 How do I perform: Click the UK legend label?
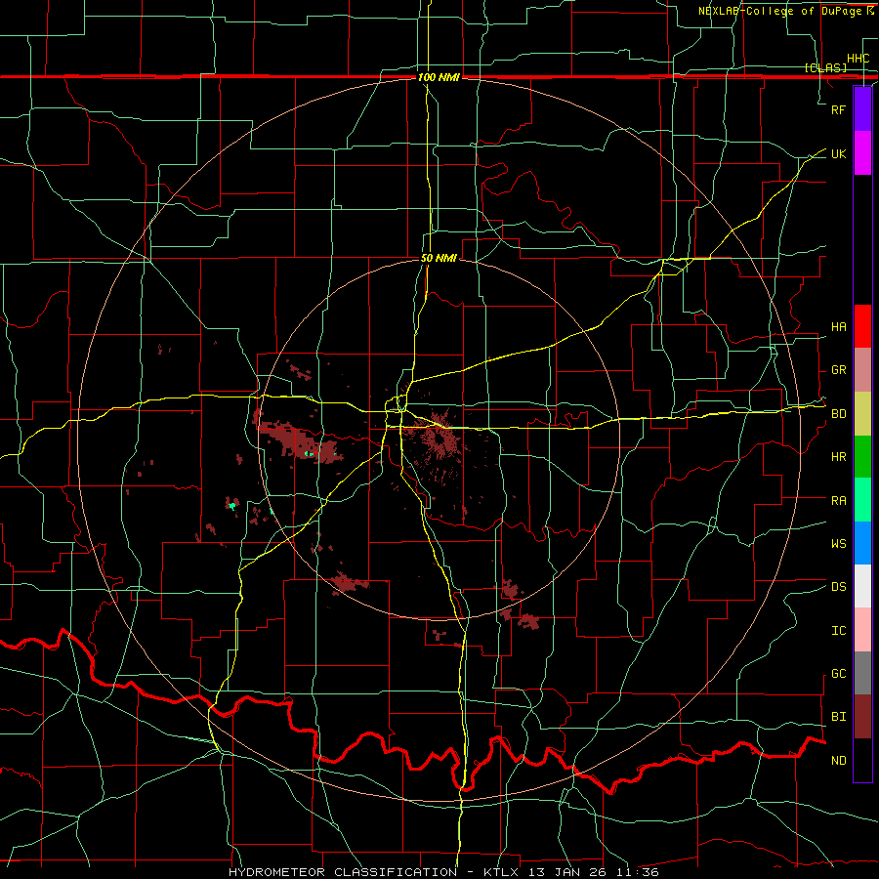pos(838,153)
